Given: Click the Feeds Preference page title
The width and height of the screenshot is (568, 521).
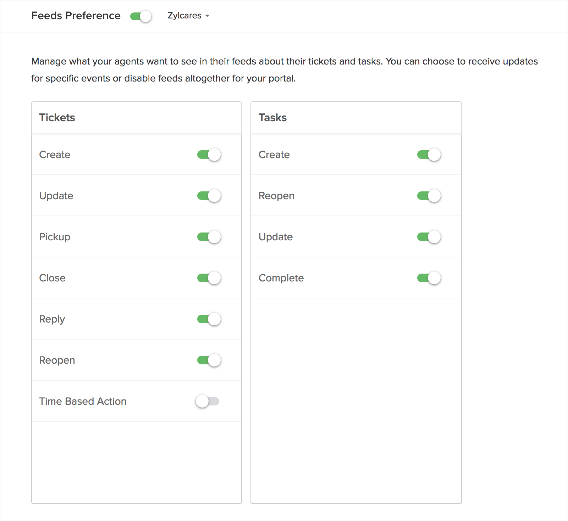Looking at the screenshot, I should (76, 16).
